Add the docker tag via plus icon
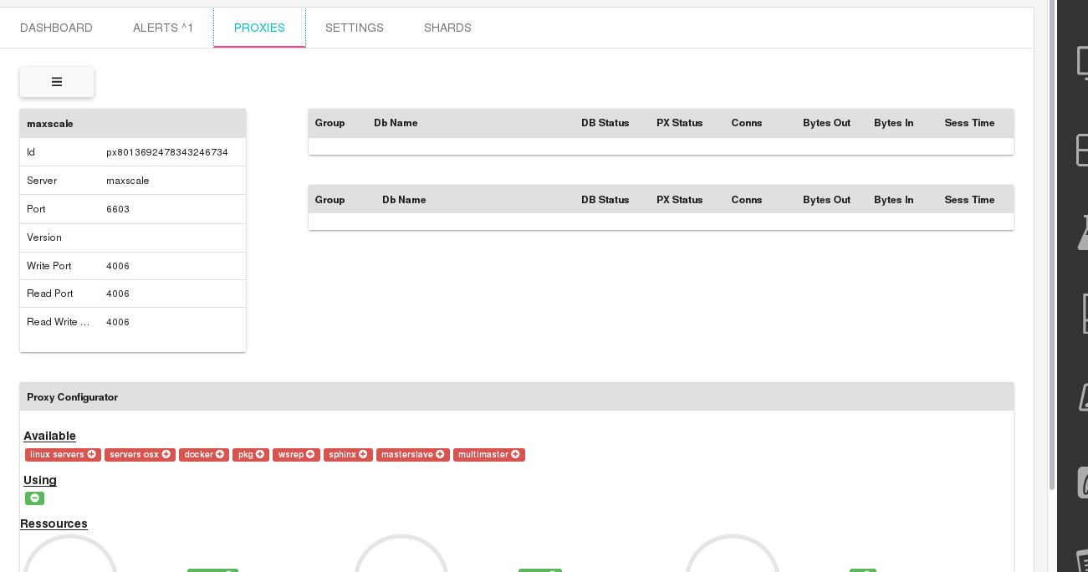Screen dimensions: 1088x572 click(220, 455)
